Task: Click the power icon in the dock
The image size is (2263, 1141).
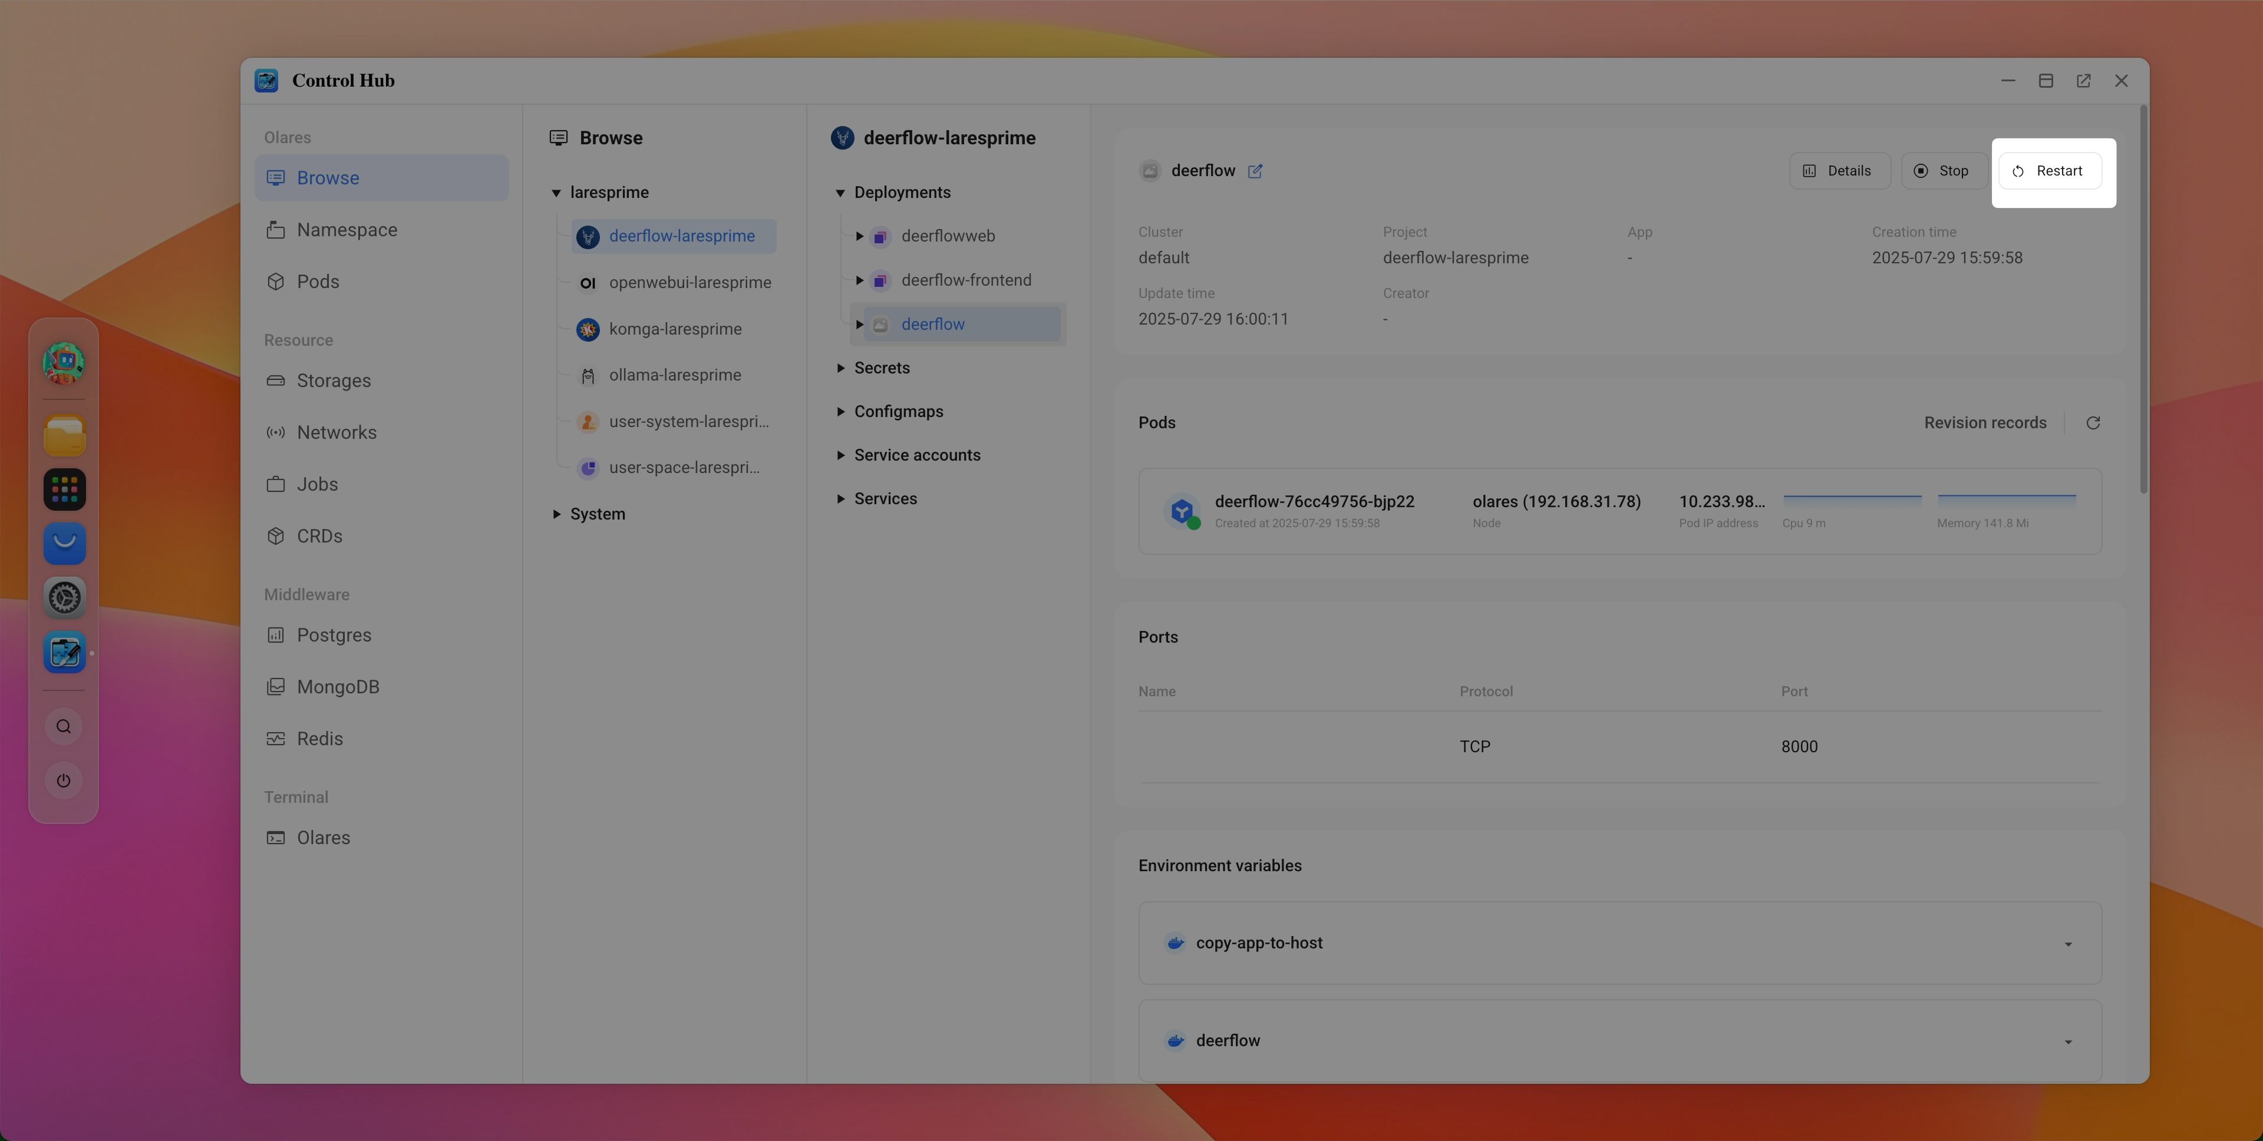Action: click(63, 781)
